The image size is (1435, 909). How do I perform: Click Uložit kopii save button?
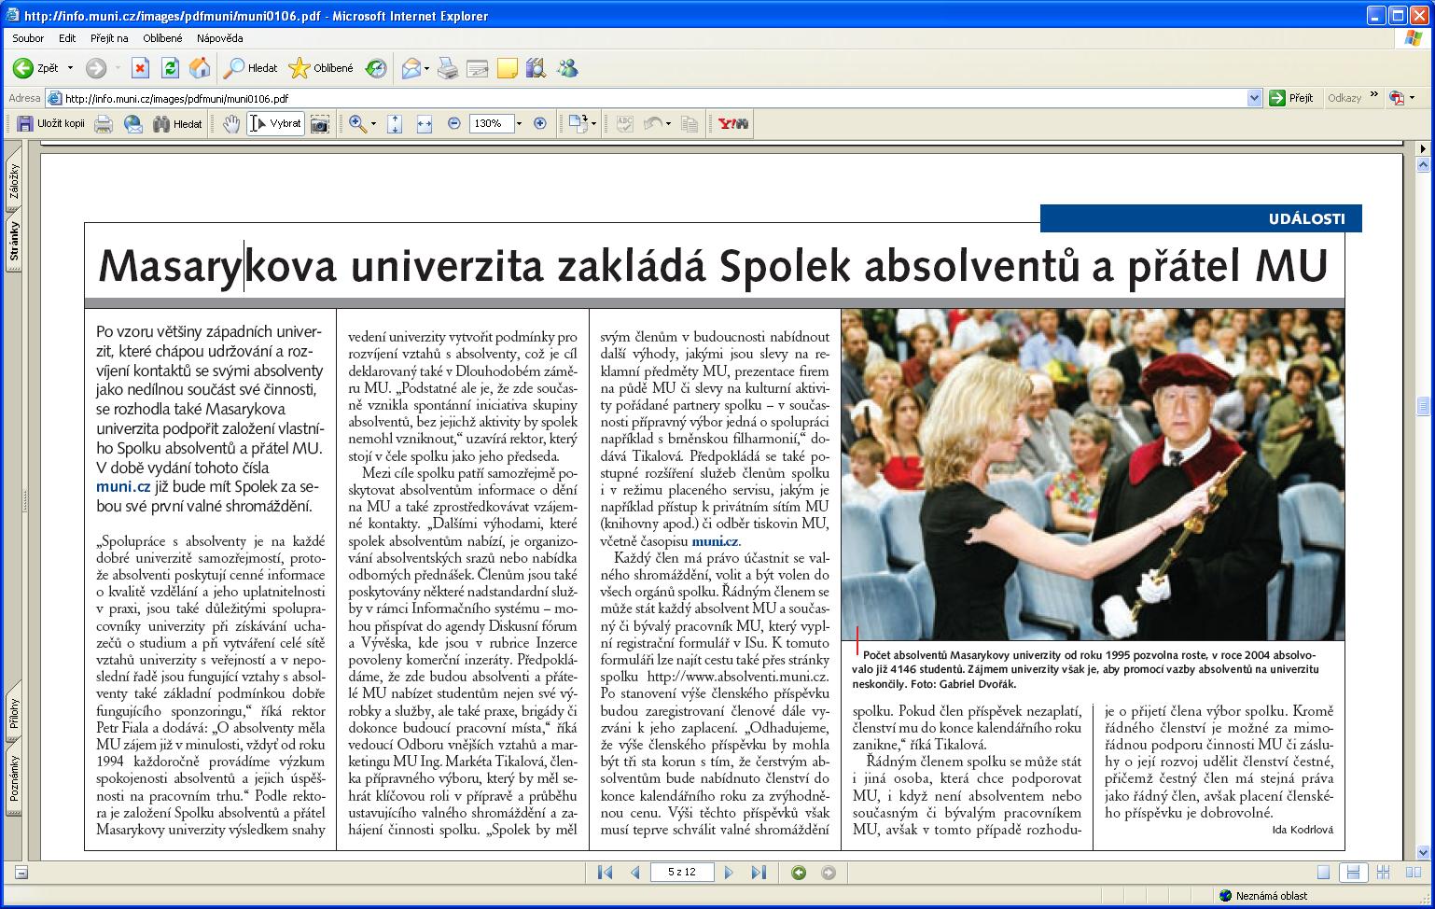(x=51, y=123)
